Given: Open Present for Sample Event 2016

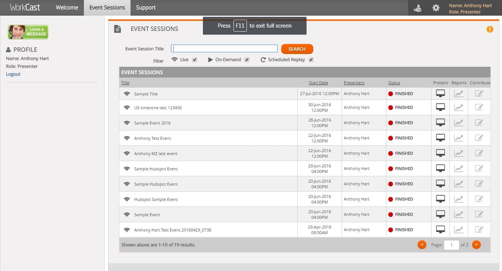Looking at the screenshot, I should (x=440, y=123).
